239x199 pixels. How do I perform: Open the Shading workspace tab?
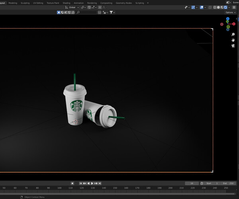[67, 3]
